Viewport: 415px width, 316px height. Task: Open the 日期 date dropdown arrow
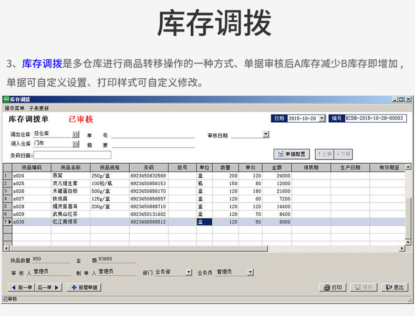click(x=322, y=118)
